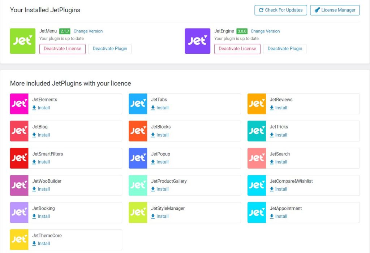The image size is (370, 253).
Task: Install the JetTabs plugin
Action: [160, 108]
